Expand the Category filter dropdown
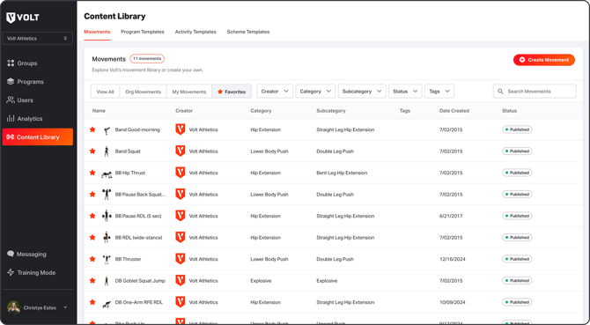Image resolution: width=590 pixels, height=325 pixels. [x=315, y=92]
